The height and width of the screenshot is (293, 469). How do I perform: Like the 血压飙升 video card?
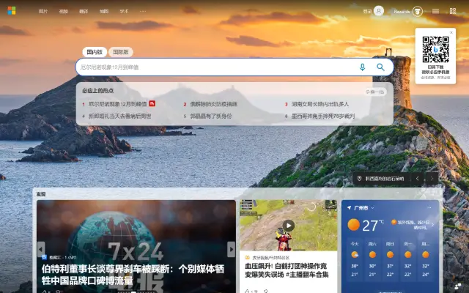248,291
